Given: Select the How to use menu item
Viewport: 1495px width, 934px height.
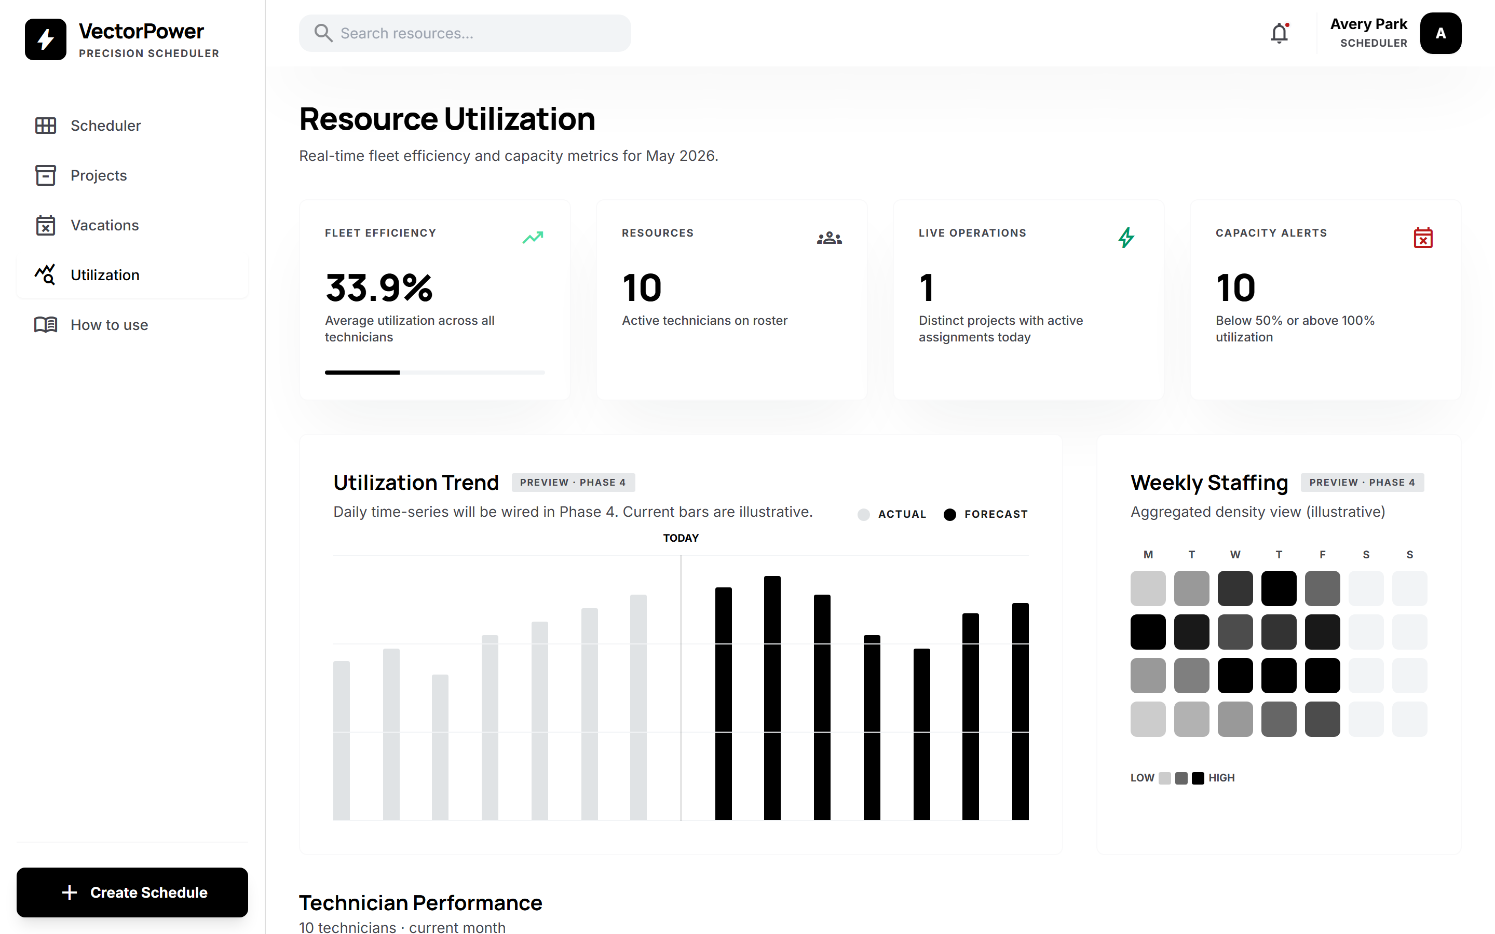Looking at the screenshot, I should [x=132, y=325].
